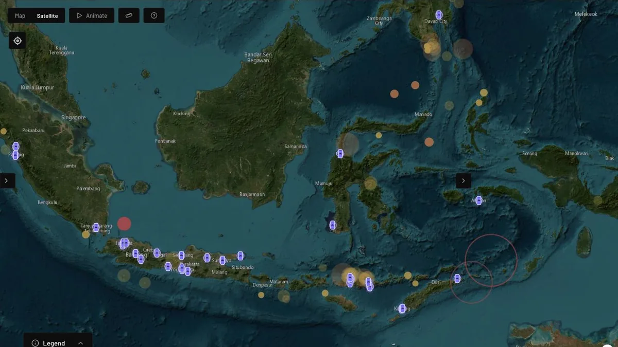Click the solid red earthquake circle north of Jakarta

[x=124, y=224]
